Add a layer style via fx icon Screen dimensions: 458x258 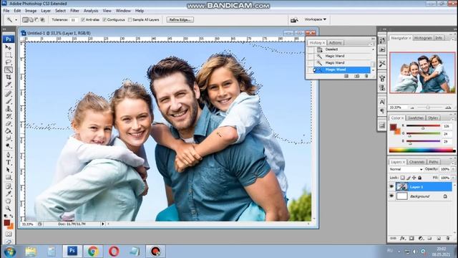(x=402, y=239)
